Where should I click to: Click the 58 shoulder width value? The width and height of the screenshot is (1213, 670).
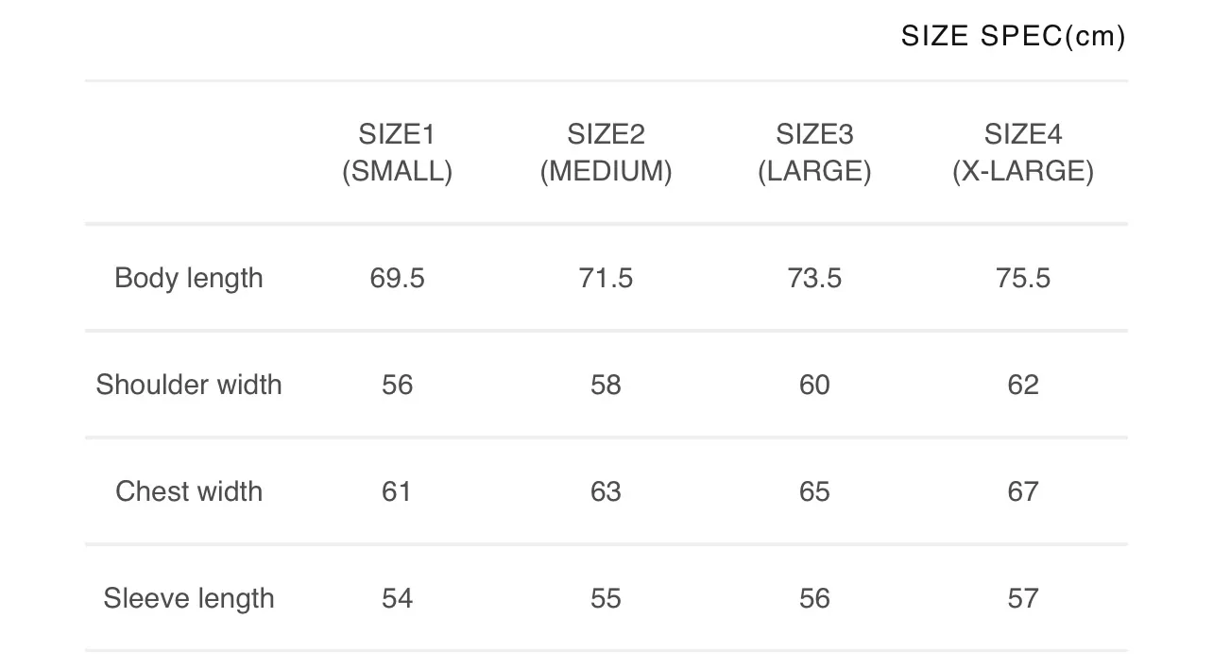606,385
